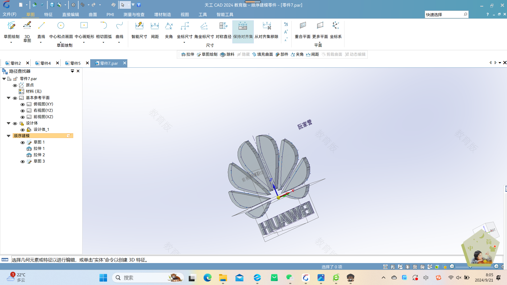
Task: Open the 路径查找器 panel options arrow
Action: [72, 71]
